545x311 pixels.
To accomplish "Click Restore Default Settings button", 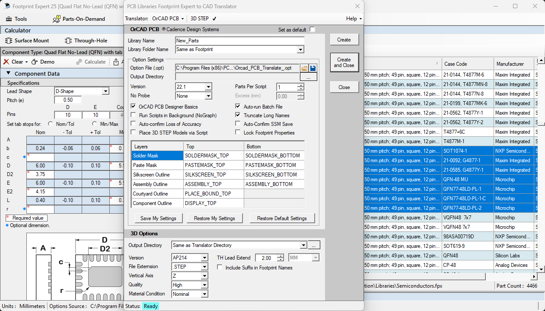I will (x=282, y=218).
